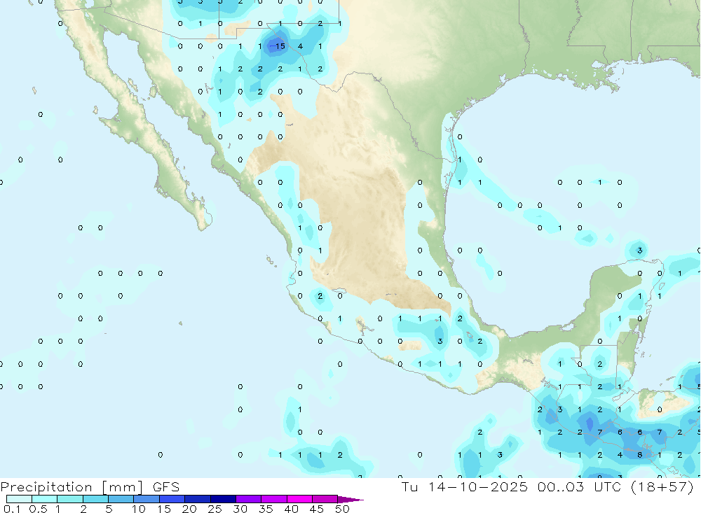Click the '15' precipitation value on map
701x513 pixels.
tap(280, 46)
